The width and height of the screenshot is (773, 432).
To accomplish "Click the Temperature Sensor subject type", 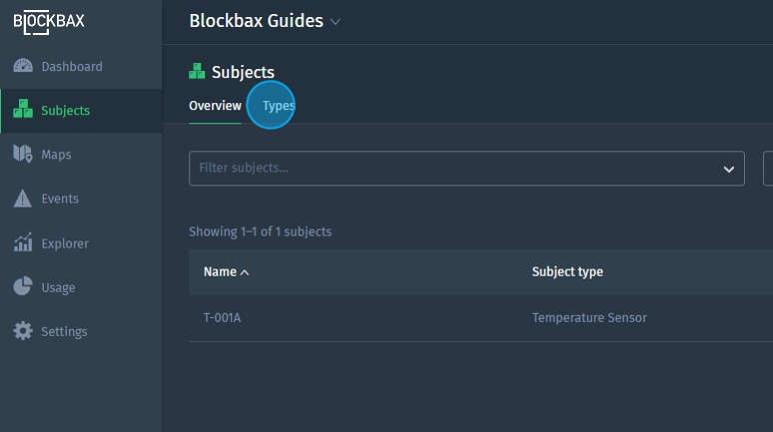I will pyautogui.click(x=589, y=318).
